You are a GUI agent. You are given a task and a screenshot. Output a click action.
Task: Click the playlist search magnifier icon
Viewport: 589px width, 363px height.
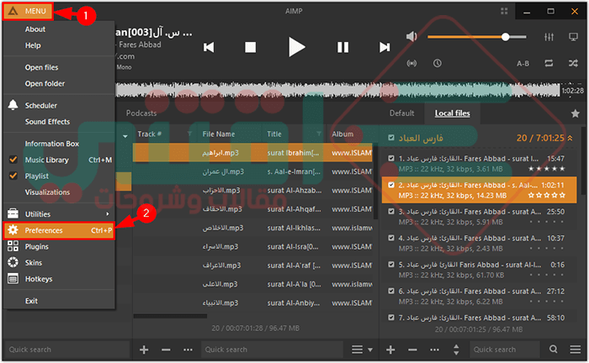tap(553, 350)
